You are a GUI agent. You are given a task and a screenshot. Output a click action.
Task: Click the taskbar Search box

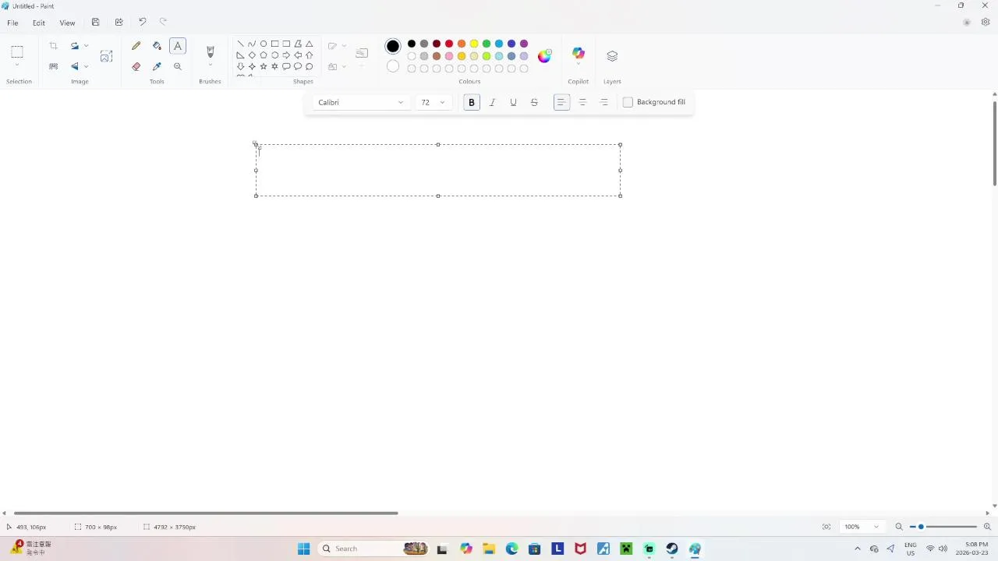[374, 549]
